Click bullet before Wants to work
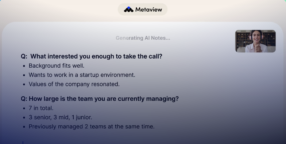Image resolution: width=286 pixels, height=144 pixels. [x=24, y=75]
